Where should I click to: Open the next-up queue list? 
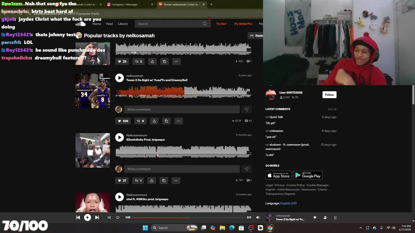click(x=335, y=217)
